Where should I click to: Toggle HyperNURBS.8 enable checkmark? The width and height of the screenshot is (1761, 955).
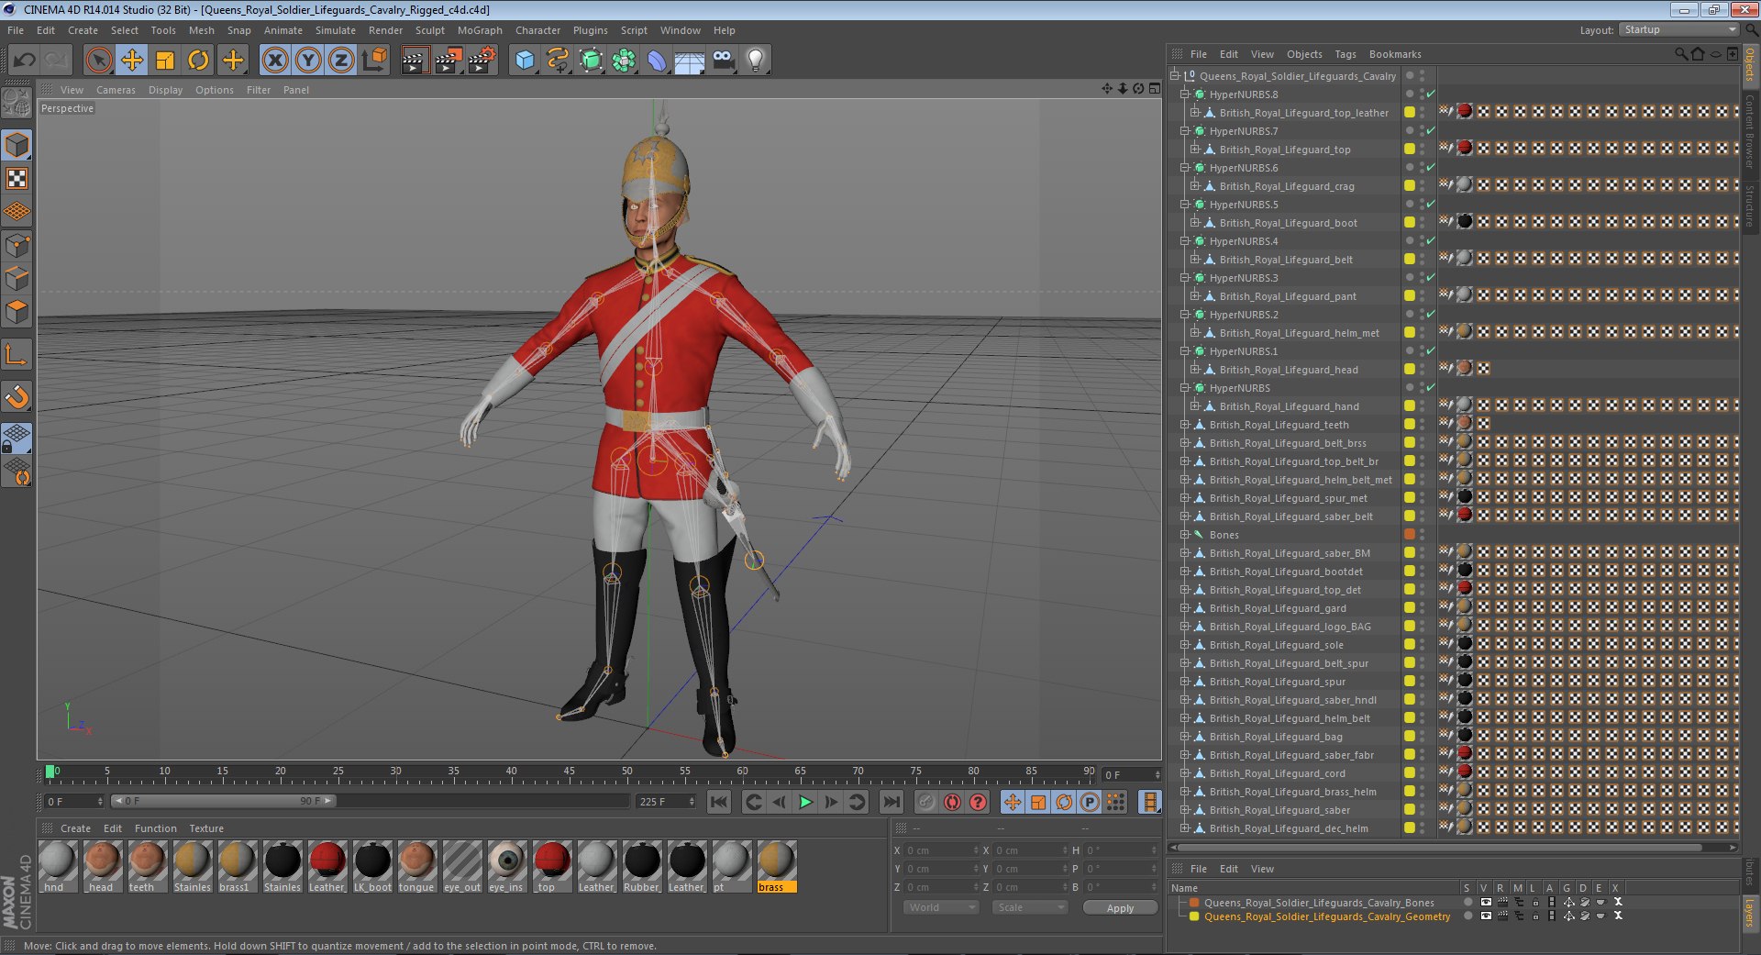[x=1431, y=94]
